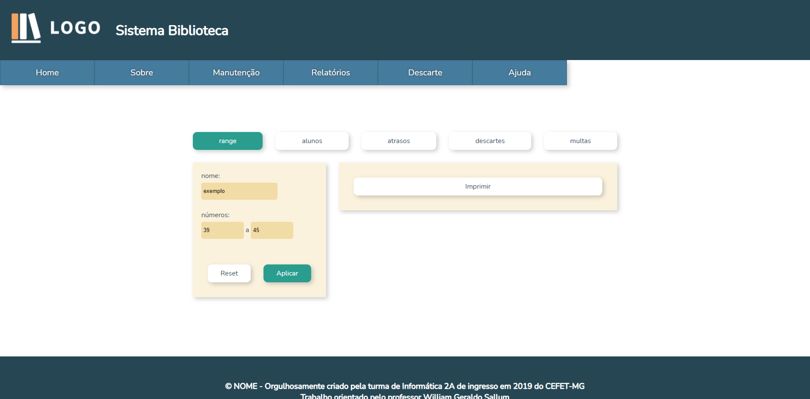810x399 pixels.
Task: Click the library books logo icon
Action: pos(26,28)
